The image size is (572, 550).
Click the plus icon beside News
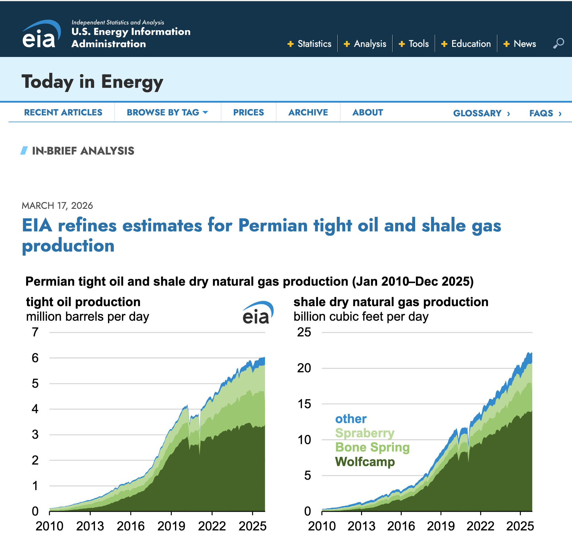(506, 44)
